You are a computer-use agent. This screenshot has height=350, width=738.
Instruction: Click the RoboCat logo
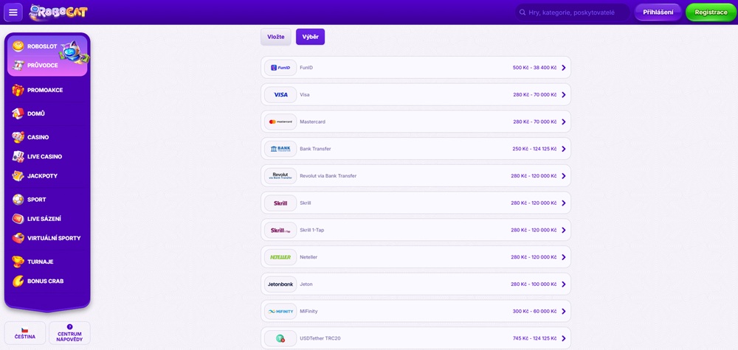[x=58, y=13]
